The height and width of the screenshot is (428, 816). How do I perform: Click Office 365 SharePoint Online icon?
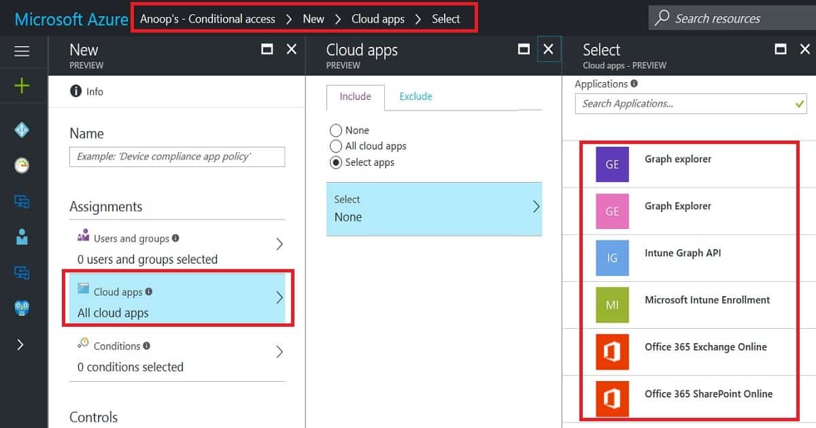pyautogui.click(x=612, y=399)
